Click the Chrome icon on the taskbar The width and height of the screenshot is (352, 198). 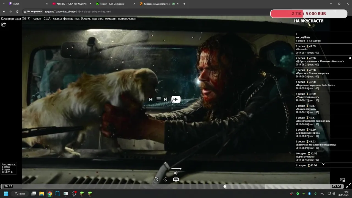(50, 194)
